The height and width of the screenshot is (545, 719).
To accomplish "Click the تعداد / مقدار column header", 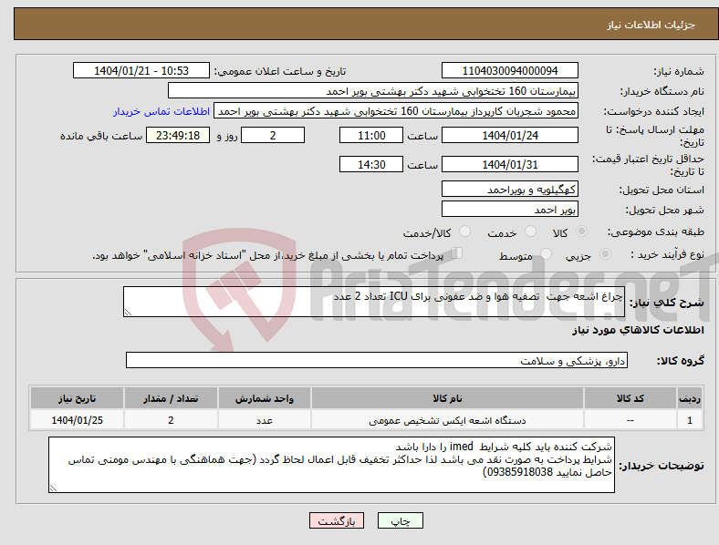I will [x=171, y=398].
